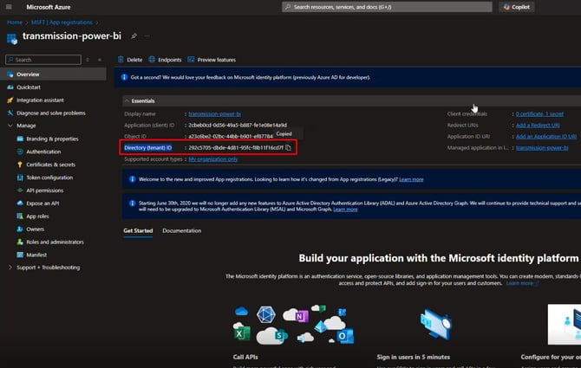Click the Delete trash icon
Screen dimensions: 581x368
[121, 59]
